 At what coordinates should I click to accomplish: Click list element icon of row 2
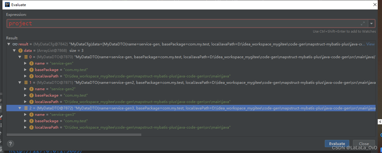[x=26, y=108]
